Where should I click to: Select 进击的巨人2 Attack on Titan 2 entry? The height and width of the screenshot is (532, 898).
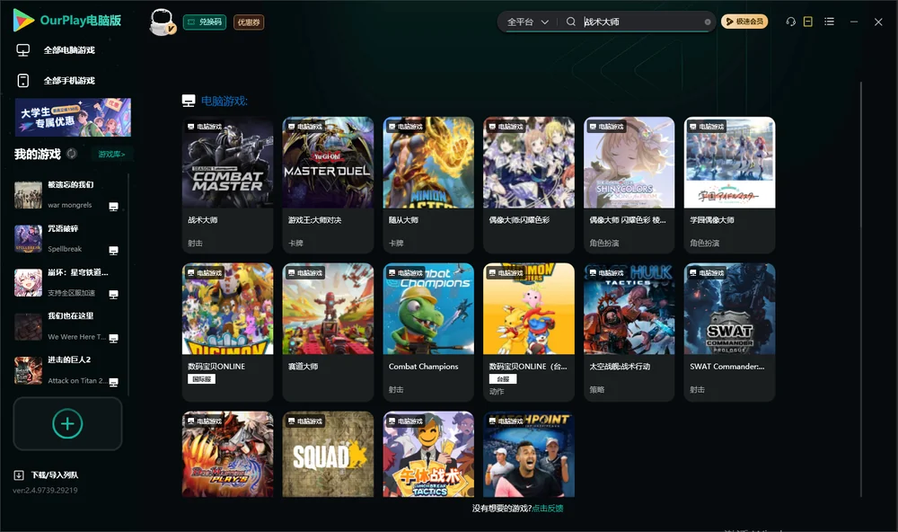click(x=67, y=370)
